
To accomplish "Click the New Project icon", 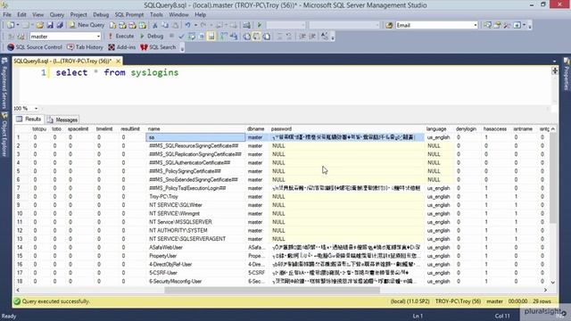I will point(10,25).
